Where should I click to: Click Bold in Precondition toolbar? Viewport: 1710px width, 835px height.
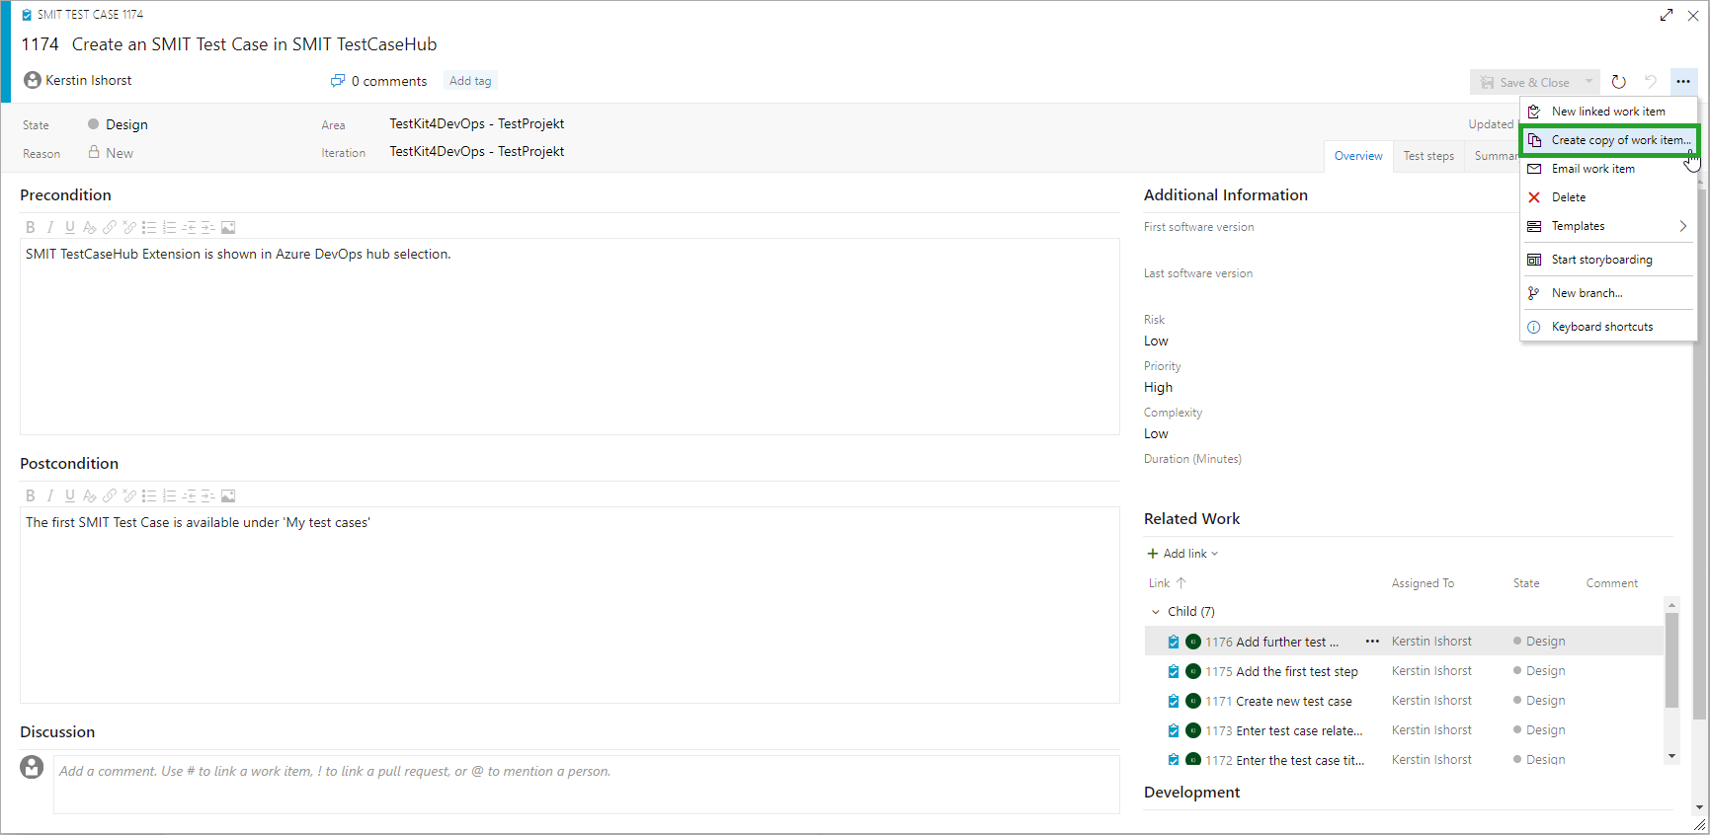click(x=31, y=228)
